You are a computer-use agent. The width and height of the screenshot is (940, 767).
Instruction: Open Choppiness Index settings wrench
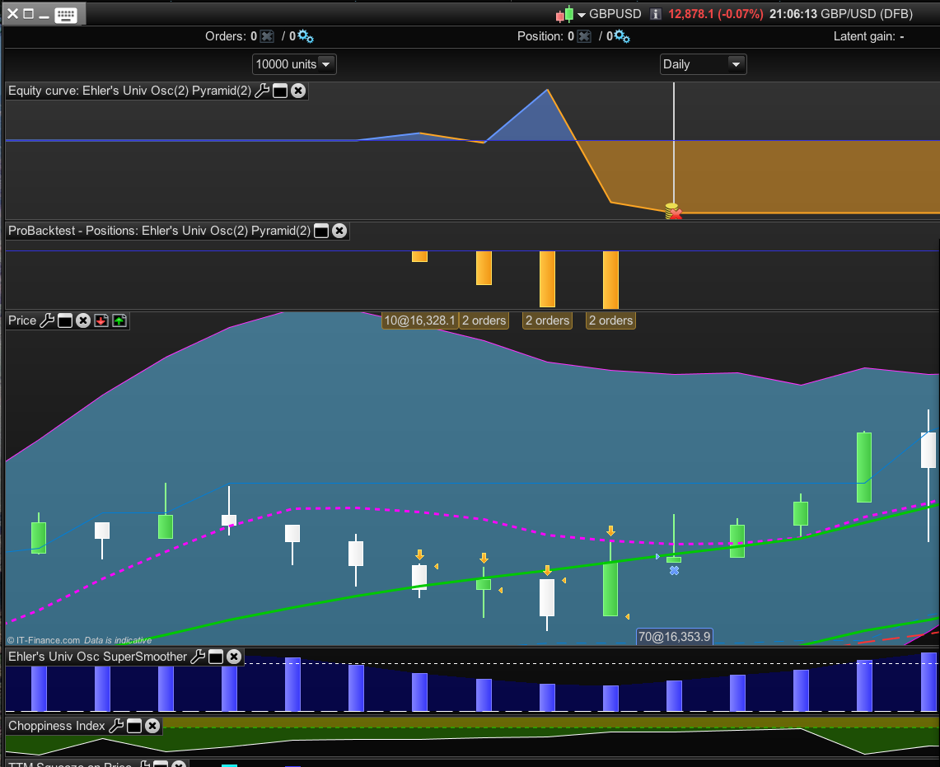coord(116,726)
